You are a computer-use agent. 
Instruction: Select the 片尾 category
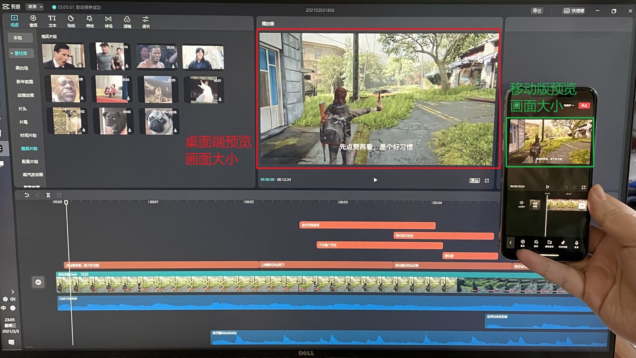[23, 122]
